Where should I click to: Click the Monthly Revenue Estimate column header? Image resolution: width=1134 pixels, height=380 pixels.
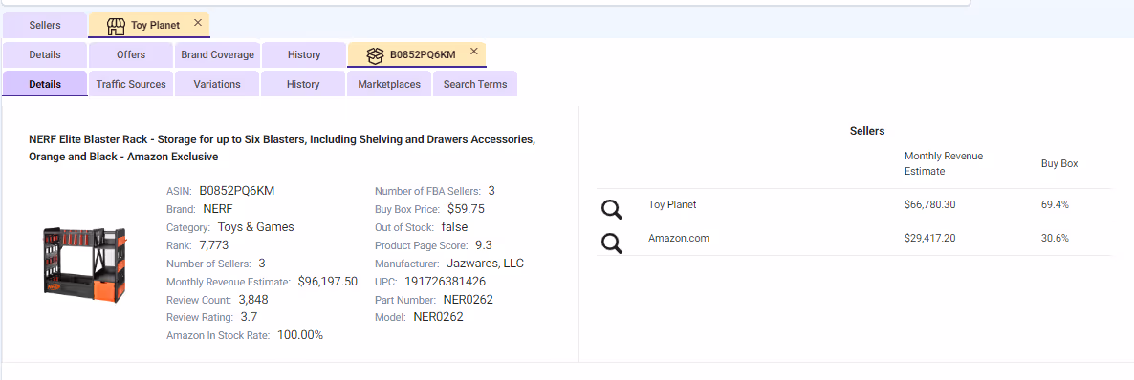(944, 163)
